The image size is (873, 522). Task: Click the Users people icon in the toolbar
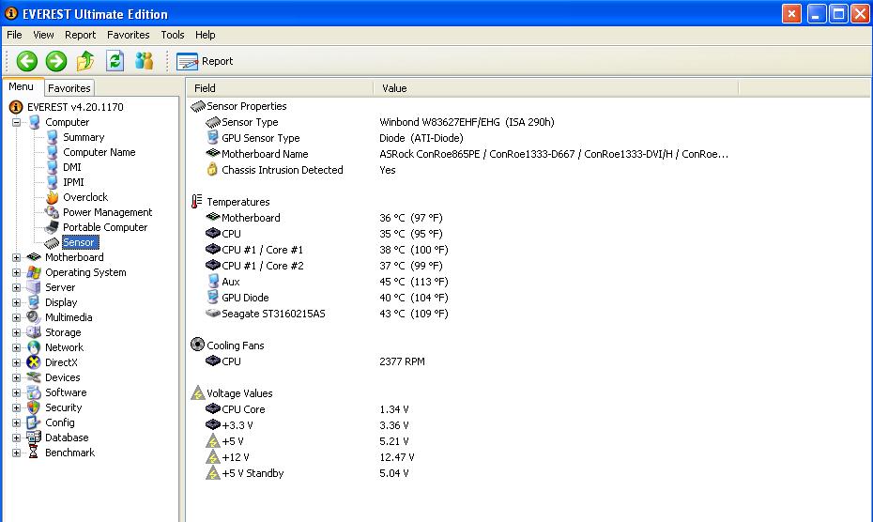[145, 61]
